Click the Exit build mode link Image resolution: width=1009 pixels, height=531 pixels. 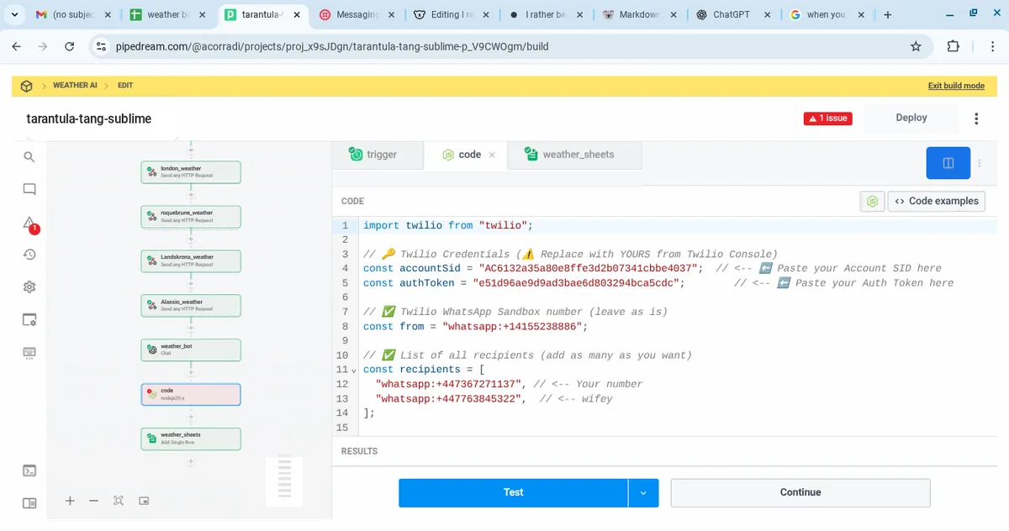pos(956,86)
